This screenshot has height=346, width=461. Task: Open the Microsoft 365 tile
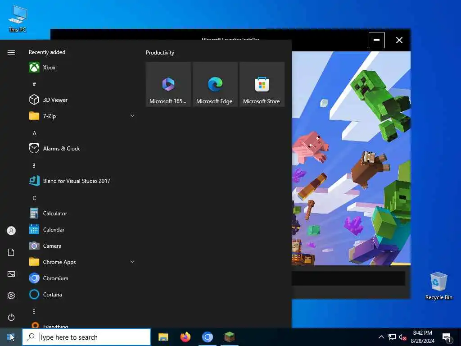tap(168, 84)
